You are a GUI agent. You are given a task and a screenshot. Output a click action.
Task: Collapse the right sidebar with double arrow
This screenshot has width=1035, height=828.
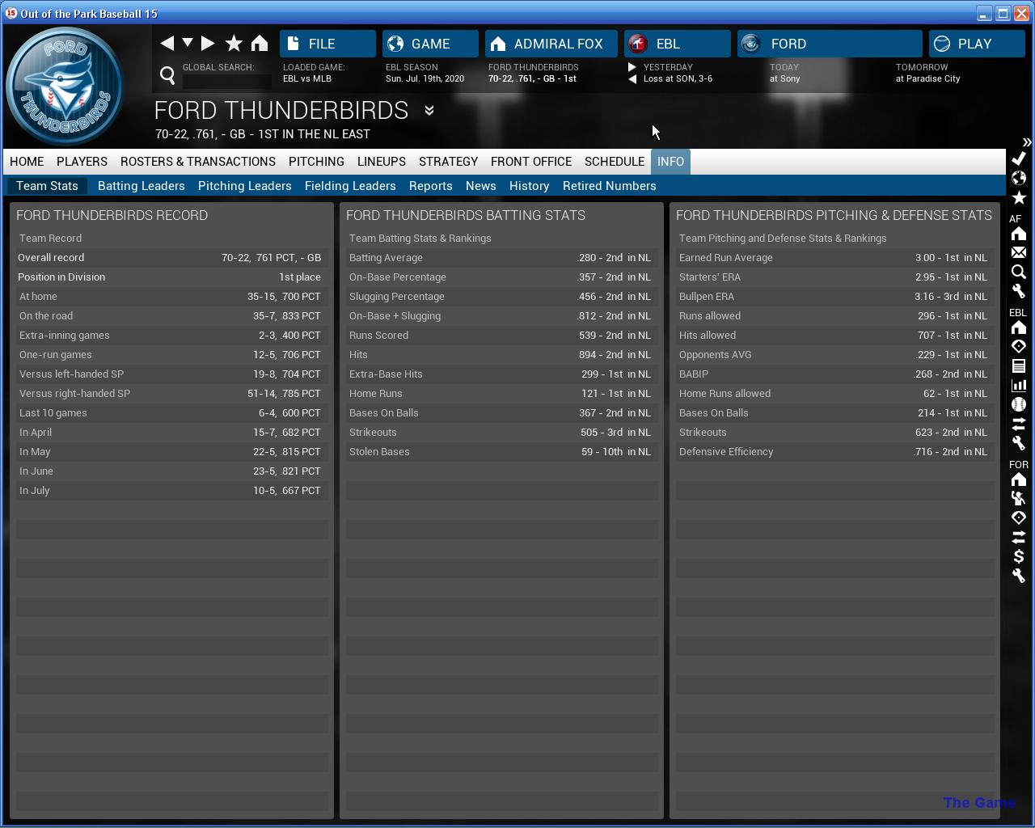[x=1026, y=142]
